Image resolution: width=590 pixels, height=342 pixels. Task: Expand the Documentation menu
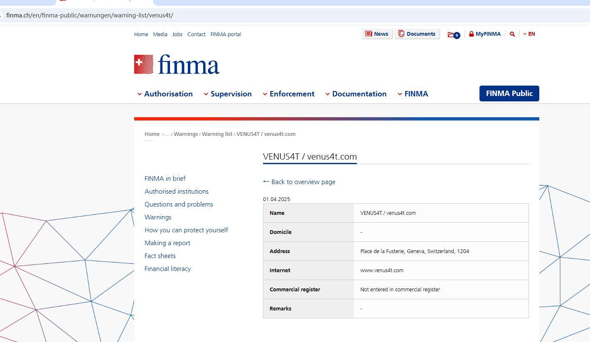356,94
